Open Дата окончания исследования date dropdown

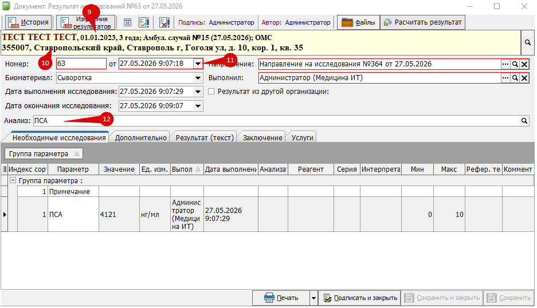click(x=198, y=106)
